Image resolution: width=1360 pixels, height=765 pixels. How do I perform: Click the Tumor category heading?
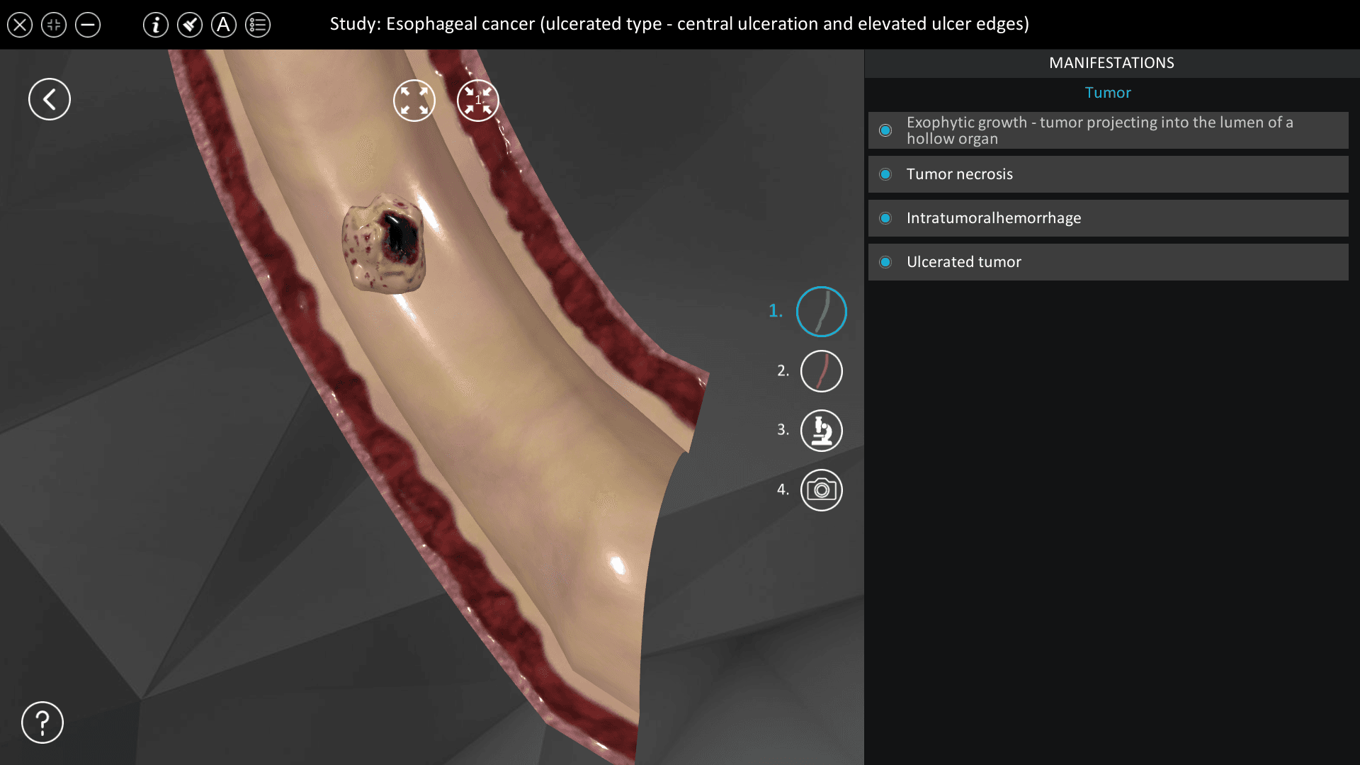click(1108, 93)
